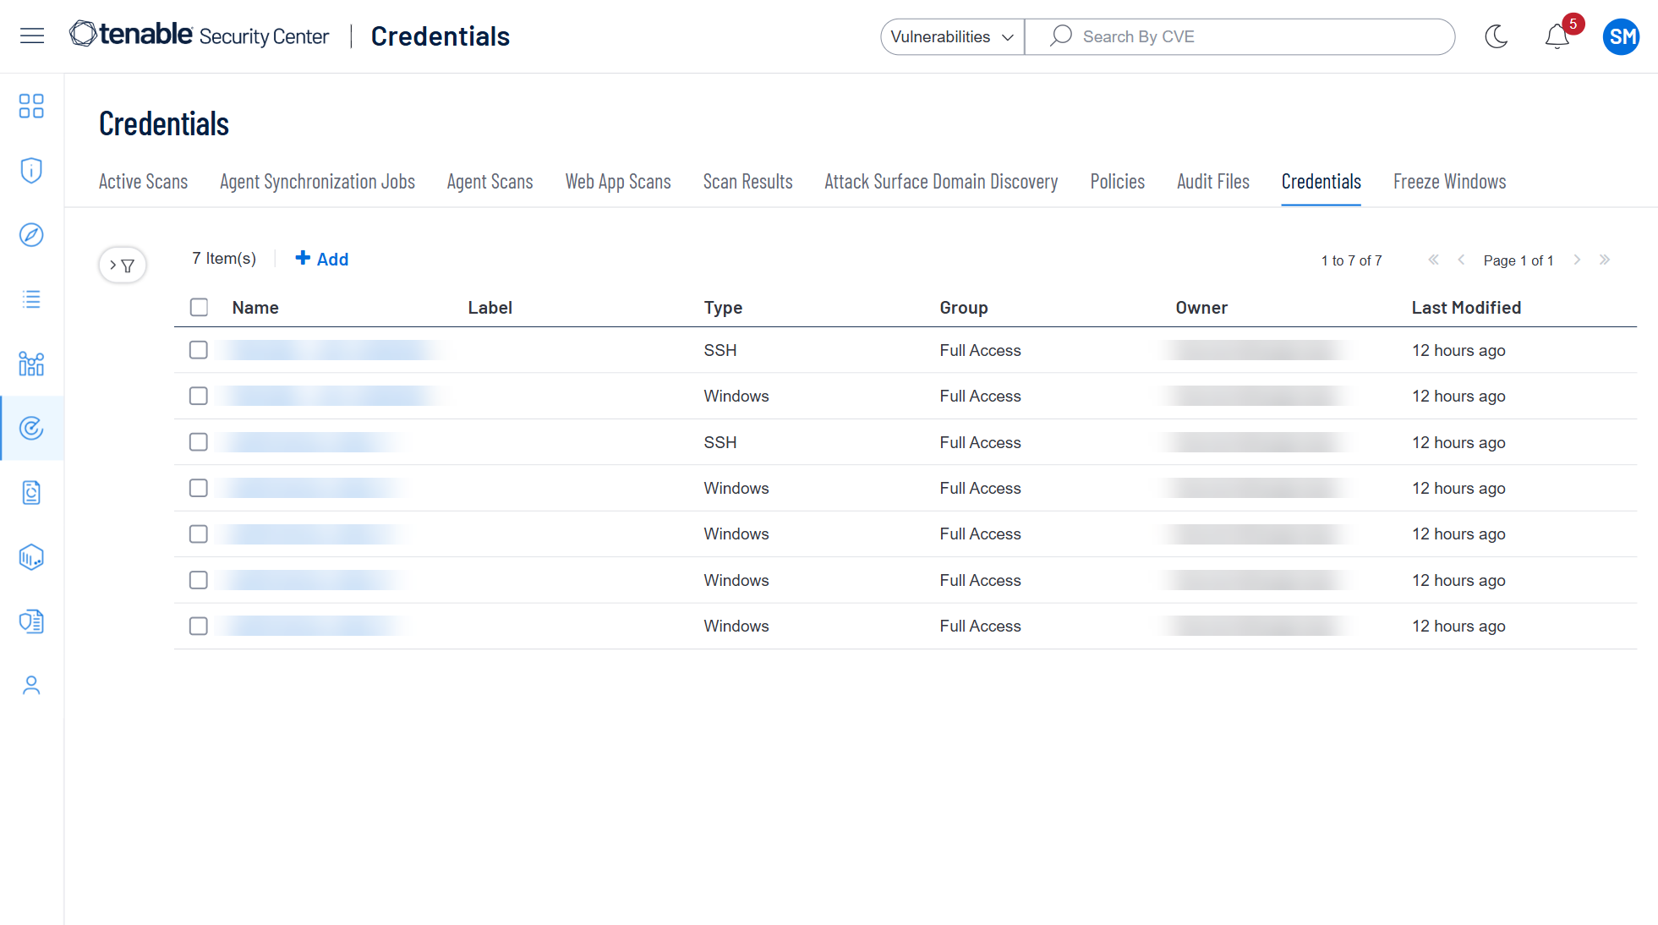
Task: Switch to Scan Results tab
Action: [747, 182]
